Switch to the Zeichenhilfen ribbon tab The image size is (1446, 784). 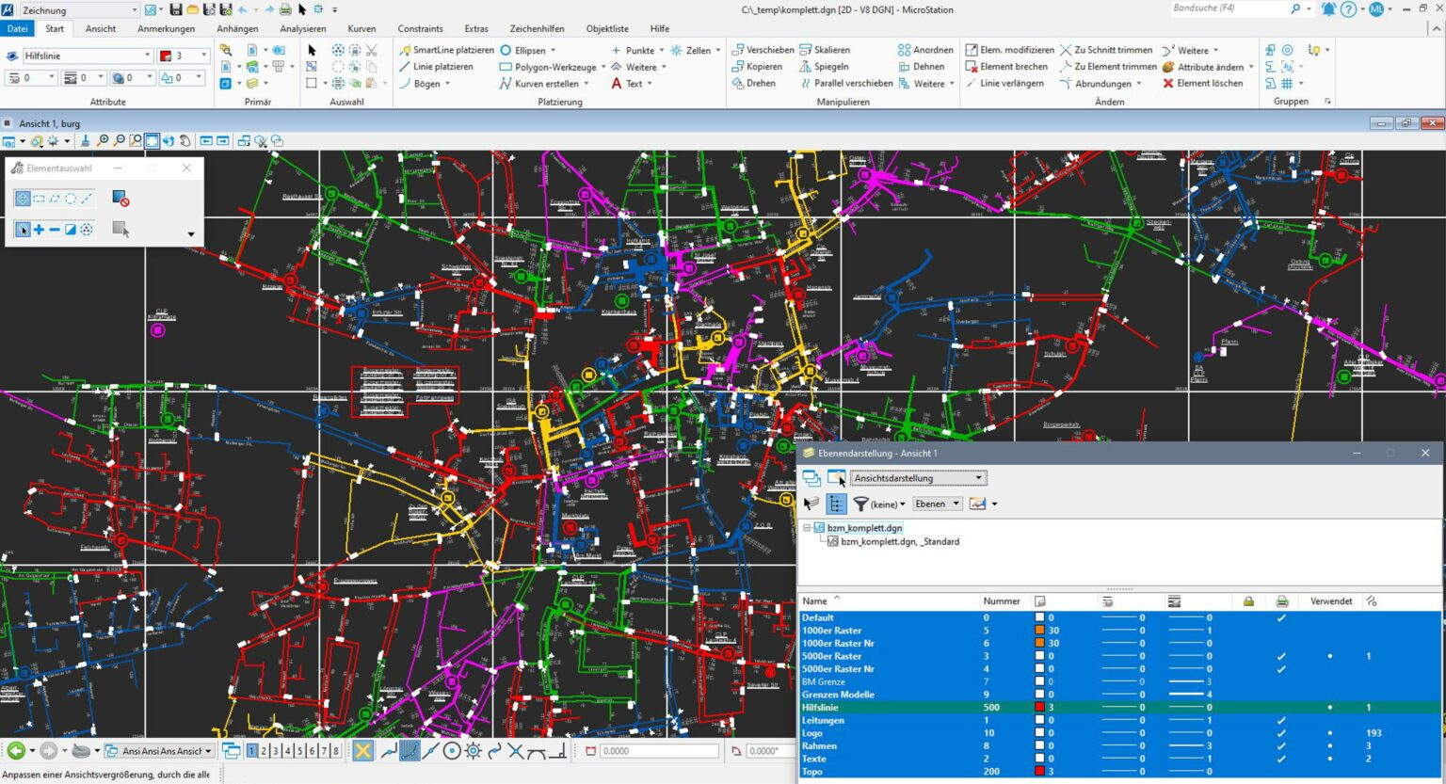pyautogui.click(x=537, y=28)
